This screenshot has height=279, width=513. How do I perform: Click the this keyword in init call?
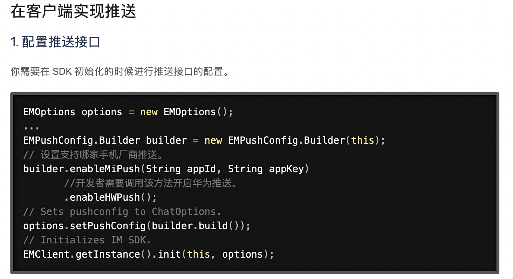198,254
